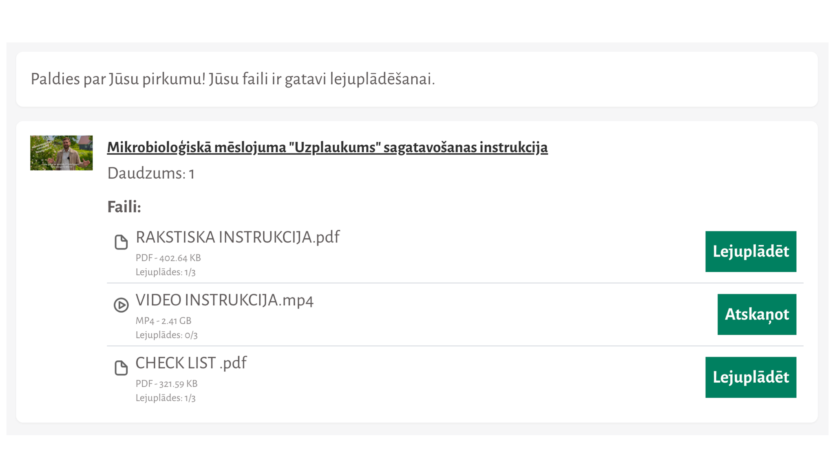Select the VIDEO INSTRUKCIJA.mp4 file name
This screenshot has width=835, height=469.
[x=225, y=300]
